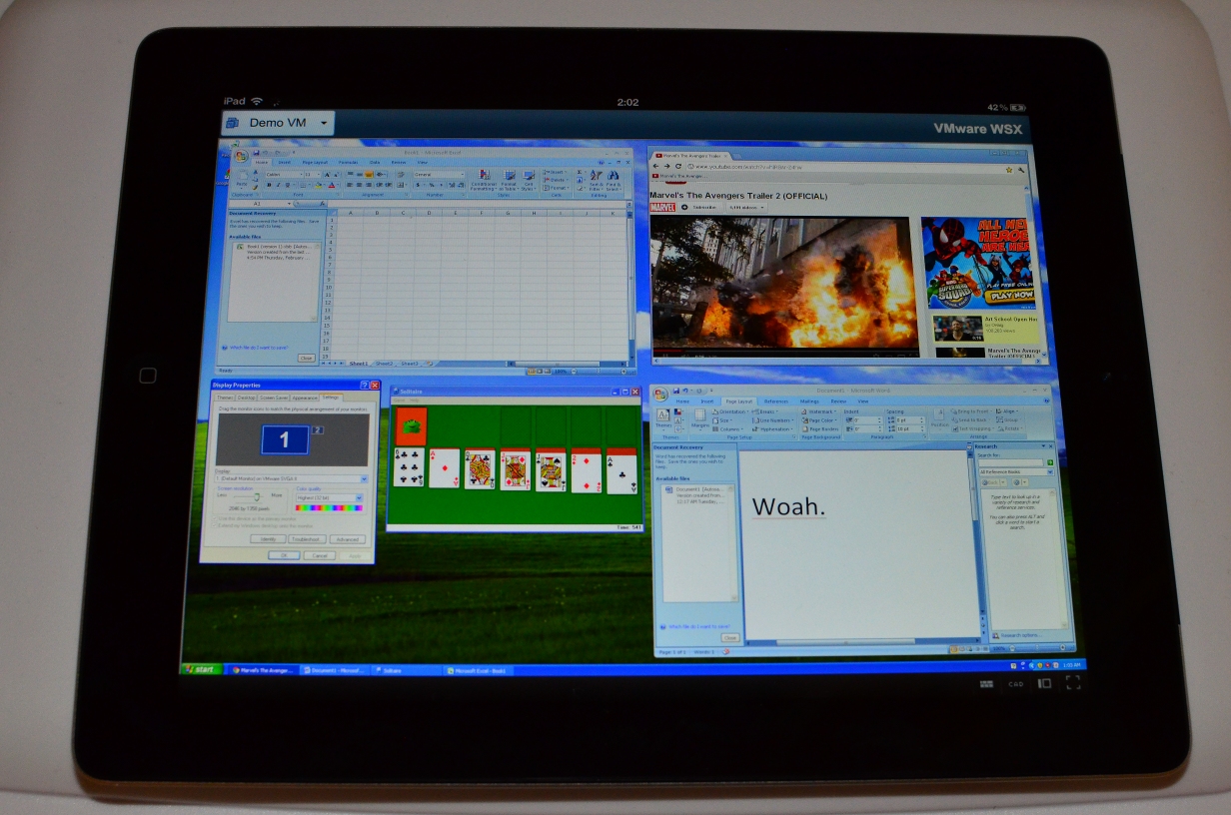This screenshot has height=815, width=1231.
Task: Click OK in Display Properties
Action: 284,555
